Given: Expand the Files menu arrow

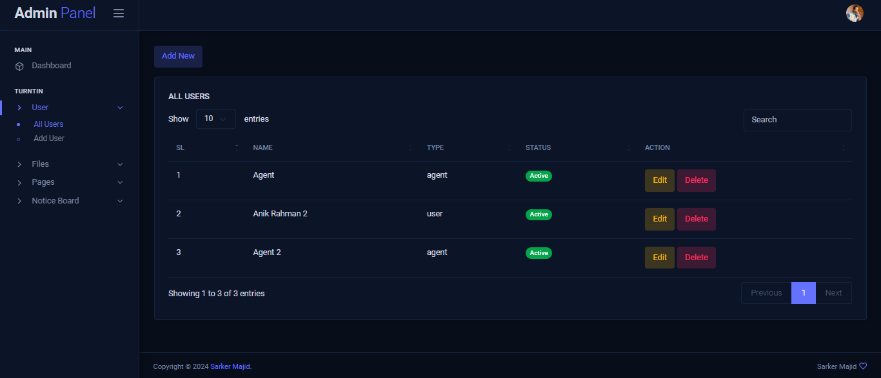Looking at the screenshot, I should [120, 164].
